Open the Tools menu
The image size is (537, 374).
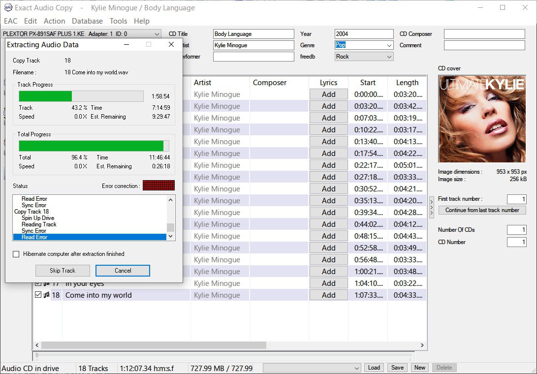click(x=118, y=21)
